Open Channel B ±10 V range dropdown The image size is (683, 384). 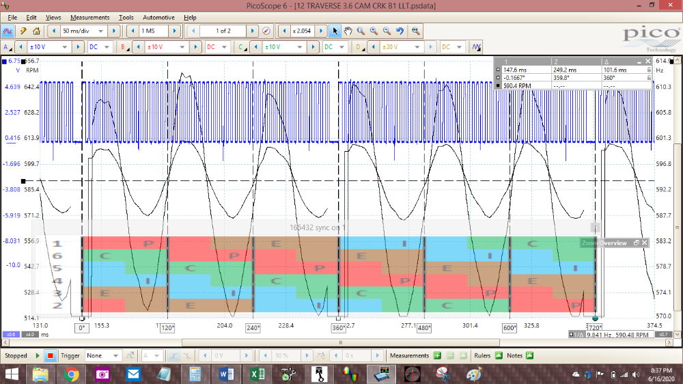[x=182, y=47]
